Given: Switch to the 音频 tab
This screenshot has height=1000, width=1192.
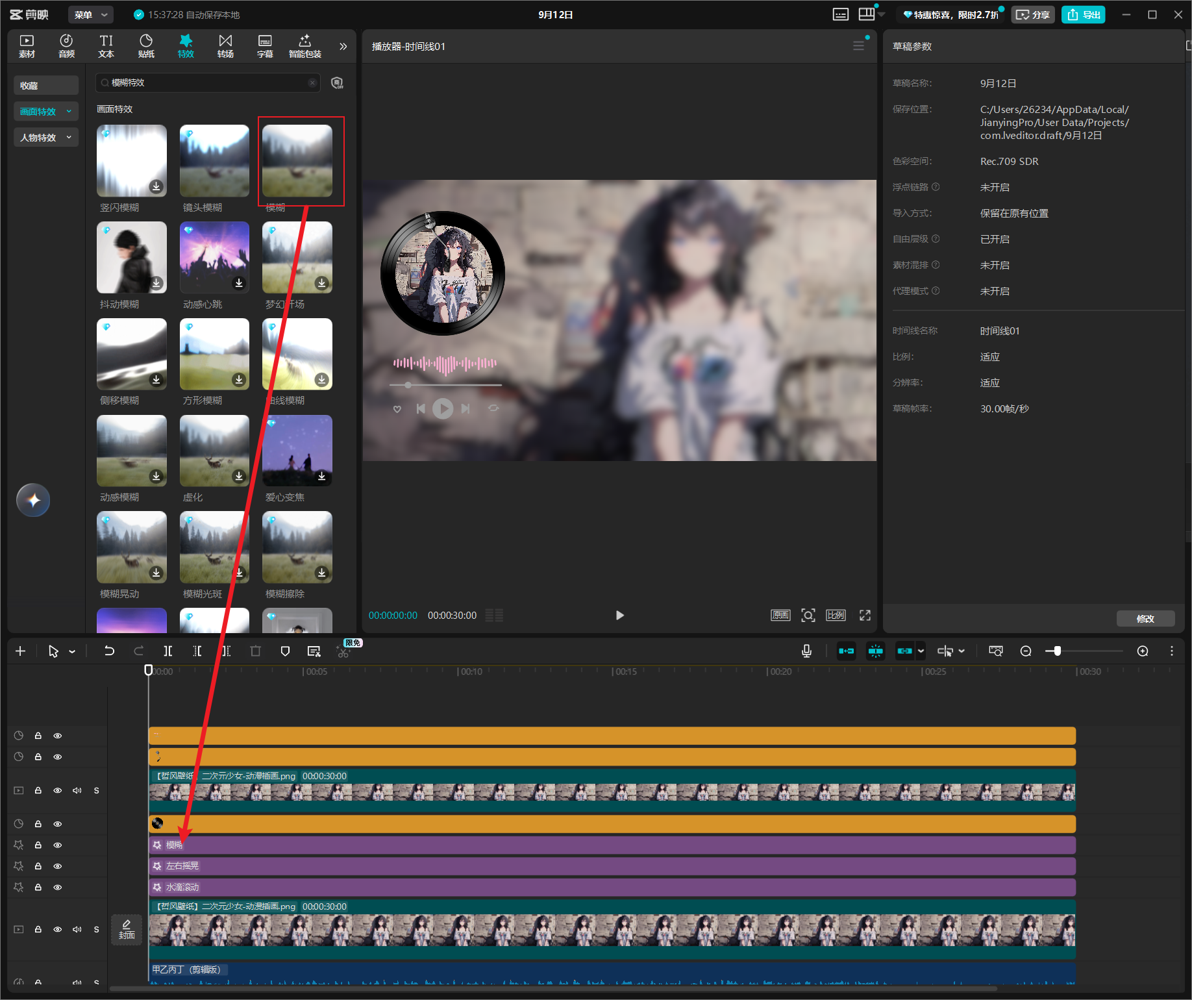Looking at the screenshot, I should pyautogui.click(x=66, y=46).
